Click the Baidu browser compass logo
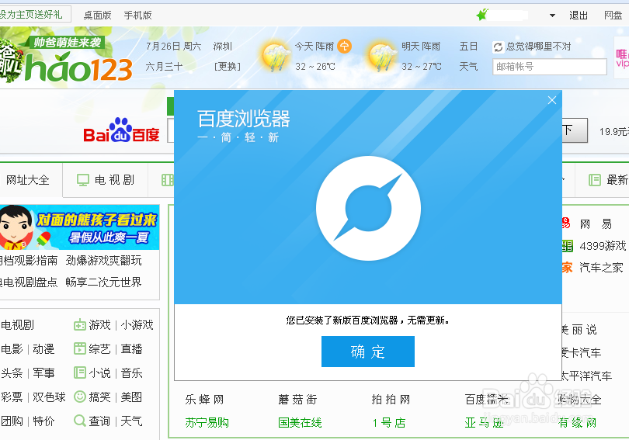This screenshot has height=440, width=629. pos(368,209)
